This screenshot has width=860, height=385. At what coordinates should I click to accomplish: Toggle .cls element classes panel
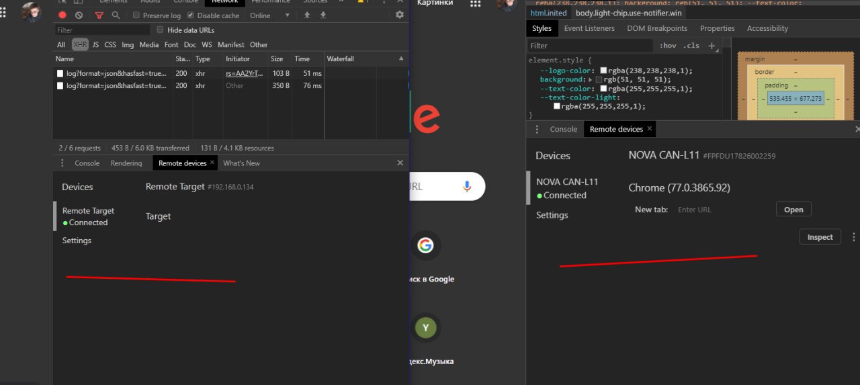691,46
